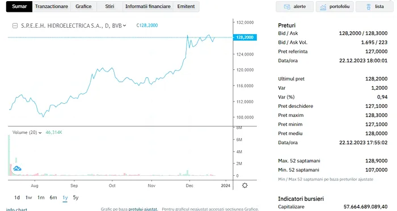Viewport: 397px width, 211px height.
Task: Click the info chart link
Action: click(x=16, y=209)
